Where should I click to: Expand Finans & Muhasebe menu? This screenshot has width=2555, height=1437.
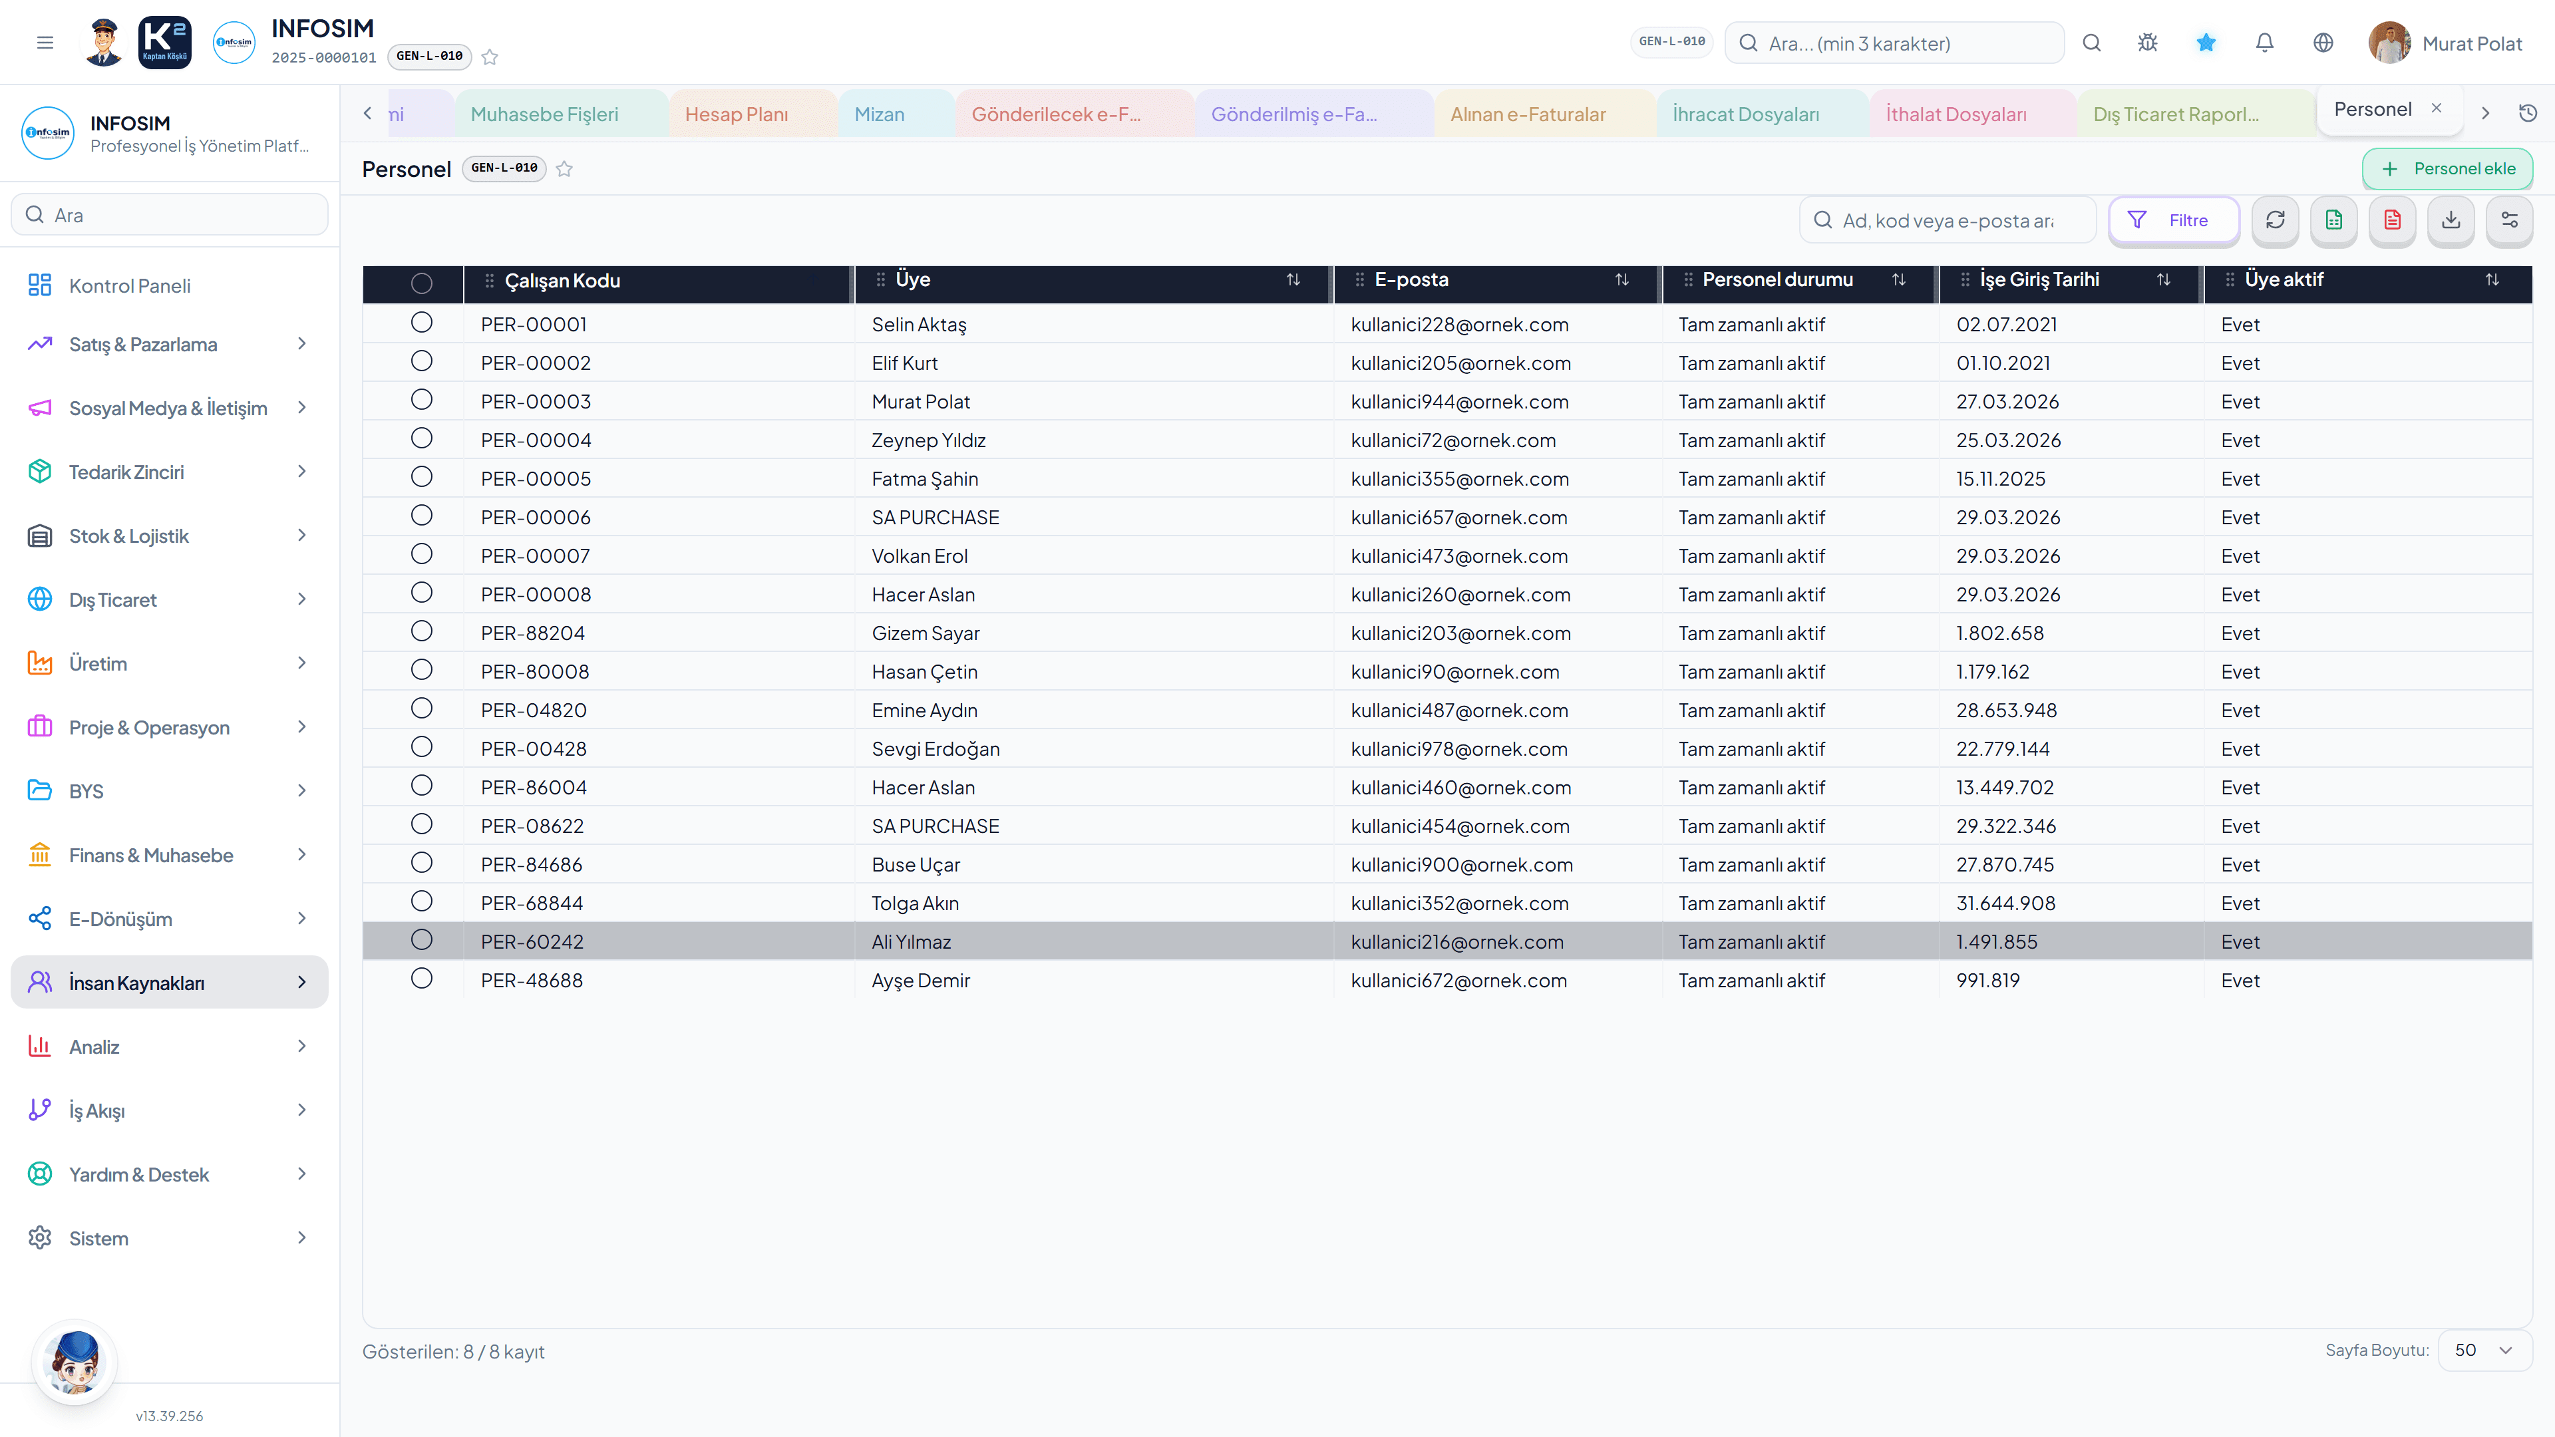(168, 855)
